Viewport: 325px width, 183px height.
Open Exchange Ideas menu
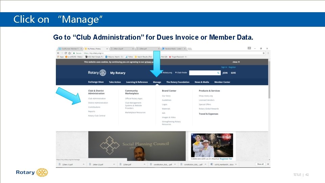tap(96, 82)
